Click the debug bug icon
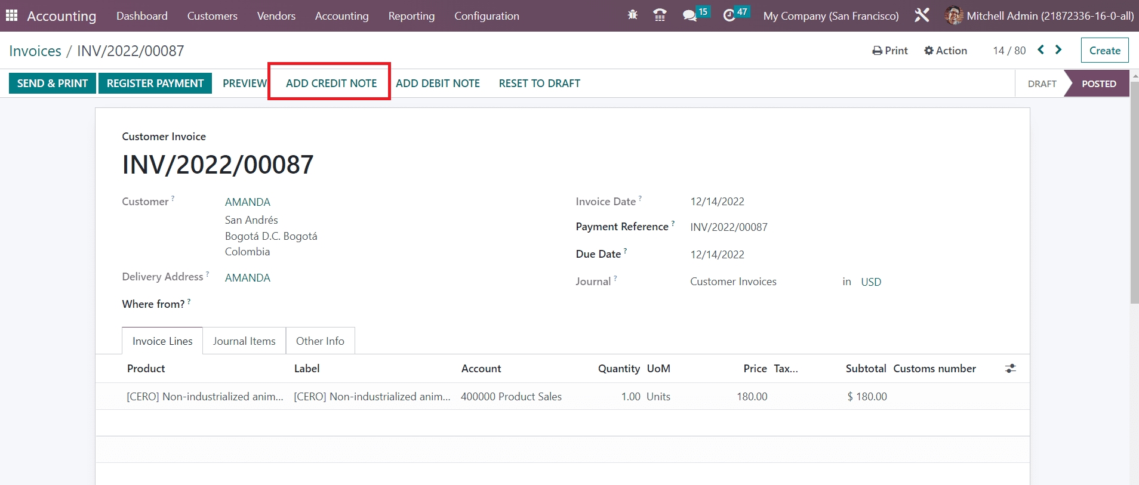The image size is (1139, 485). coord(632,16)
